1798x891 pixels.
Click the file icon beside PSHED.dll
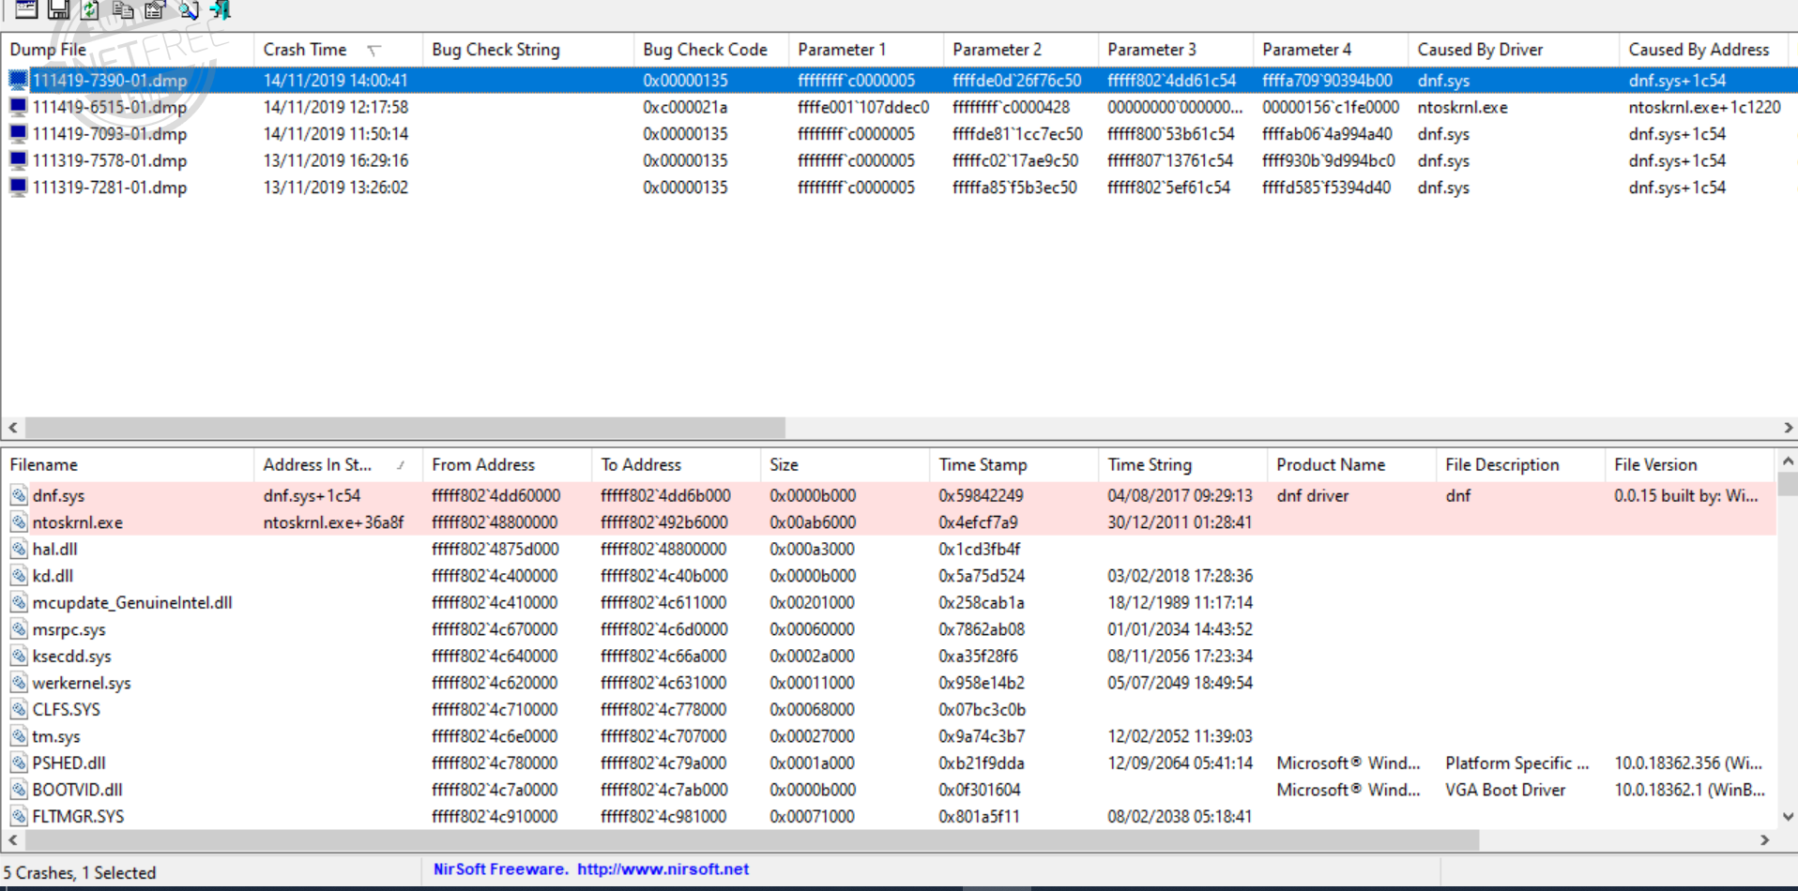[x=19, y=763]
